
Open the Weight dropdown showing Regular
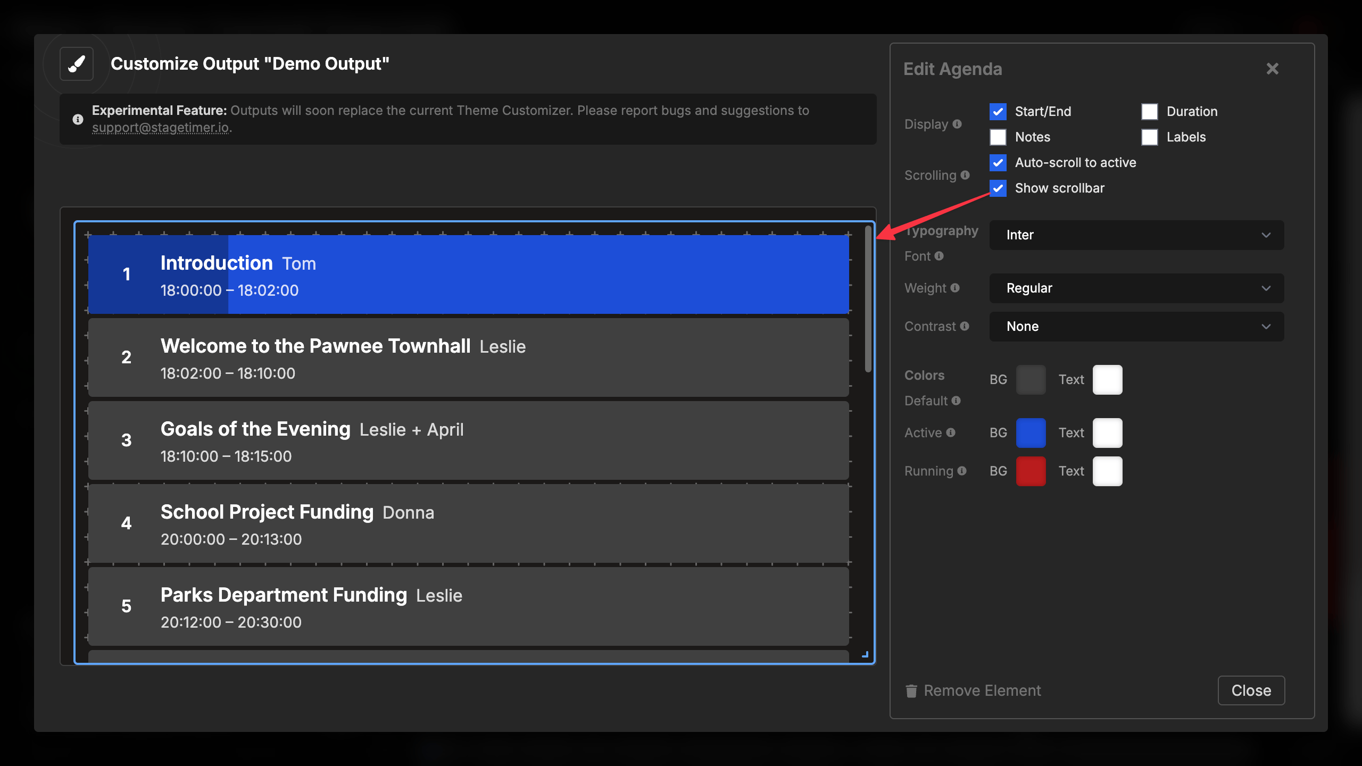(x=1136, y=288)
